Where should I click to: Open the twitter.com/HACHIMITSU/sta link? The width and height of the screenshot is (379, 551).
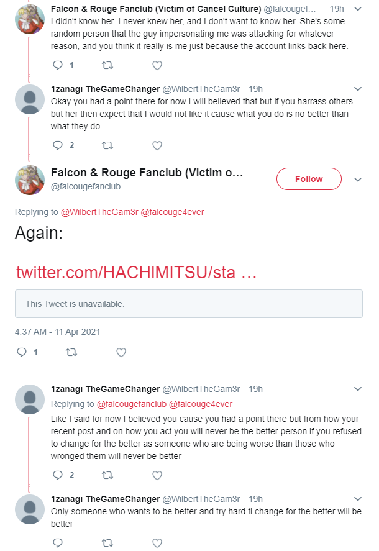136,272
